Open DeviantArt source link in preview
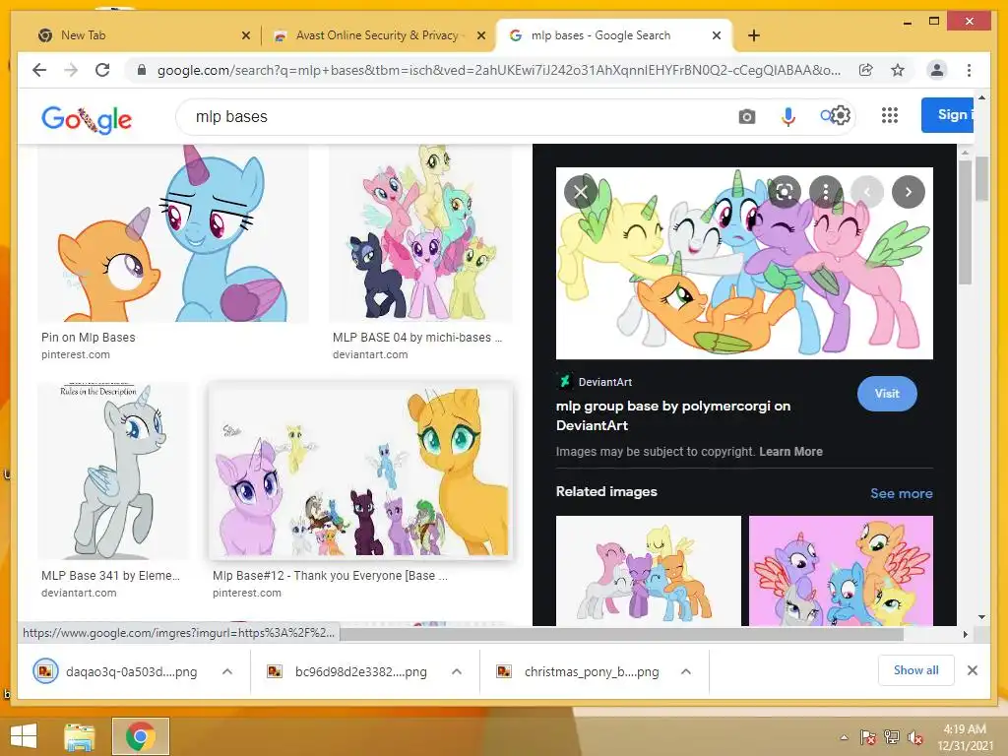 [595, 382]
